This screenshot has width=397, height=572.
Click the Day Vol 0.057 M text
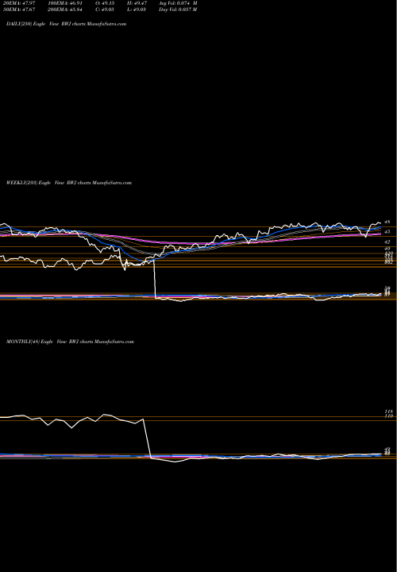pos(178,10)
